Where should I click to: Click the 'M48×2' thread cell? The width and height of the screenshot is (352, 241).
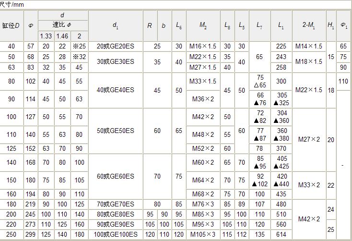tap(203, 135)
